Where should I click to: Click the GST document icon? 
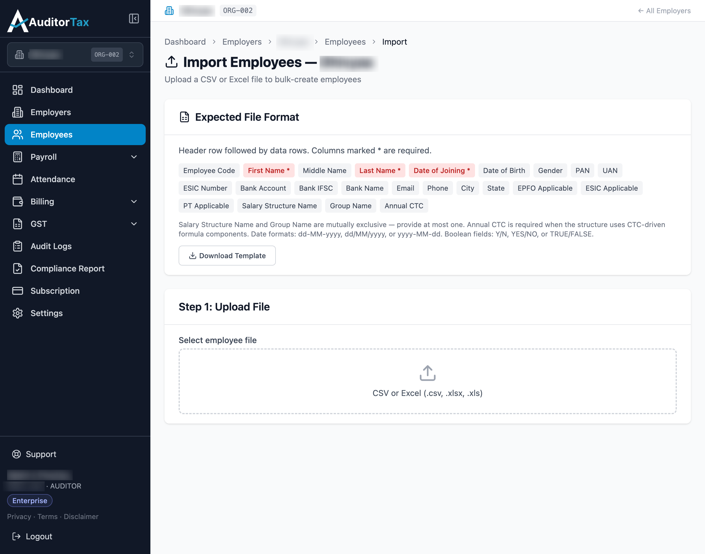point(18,224)
